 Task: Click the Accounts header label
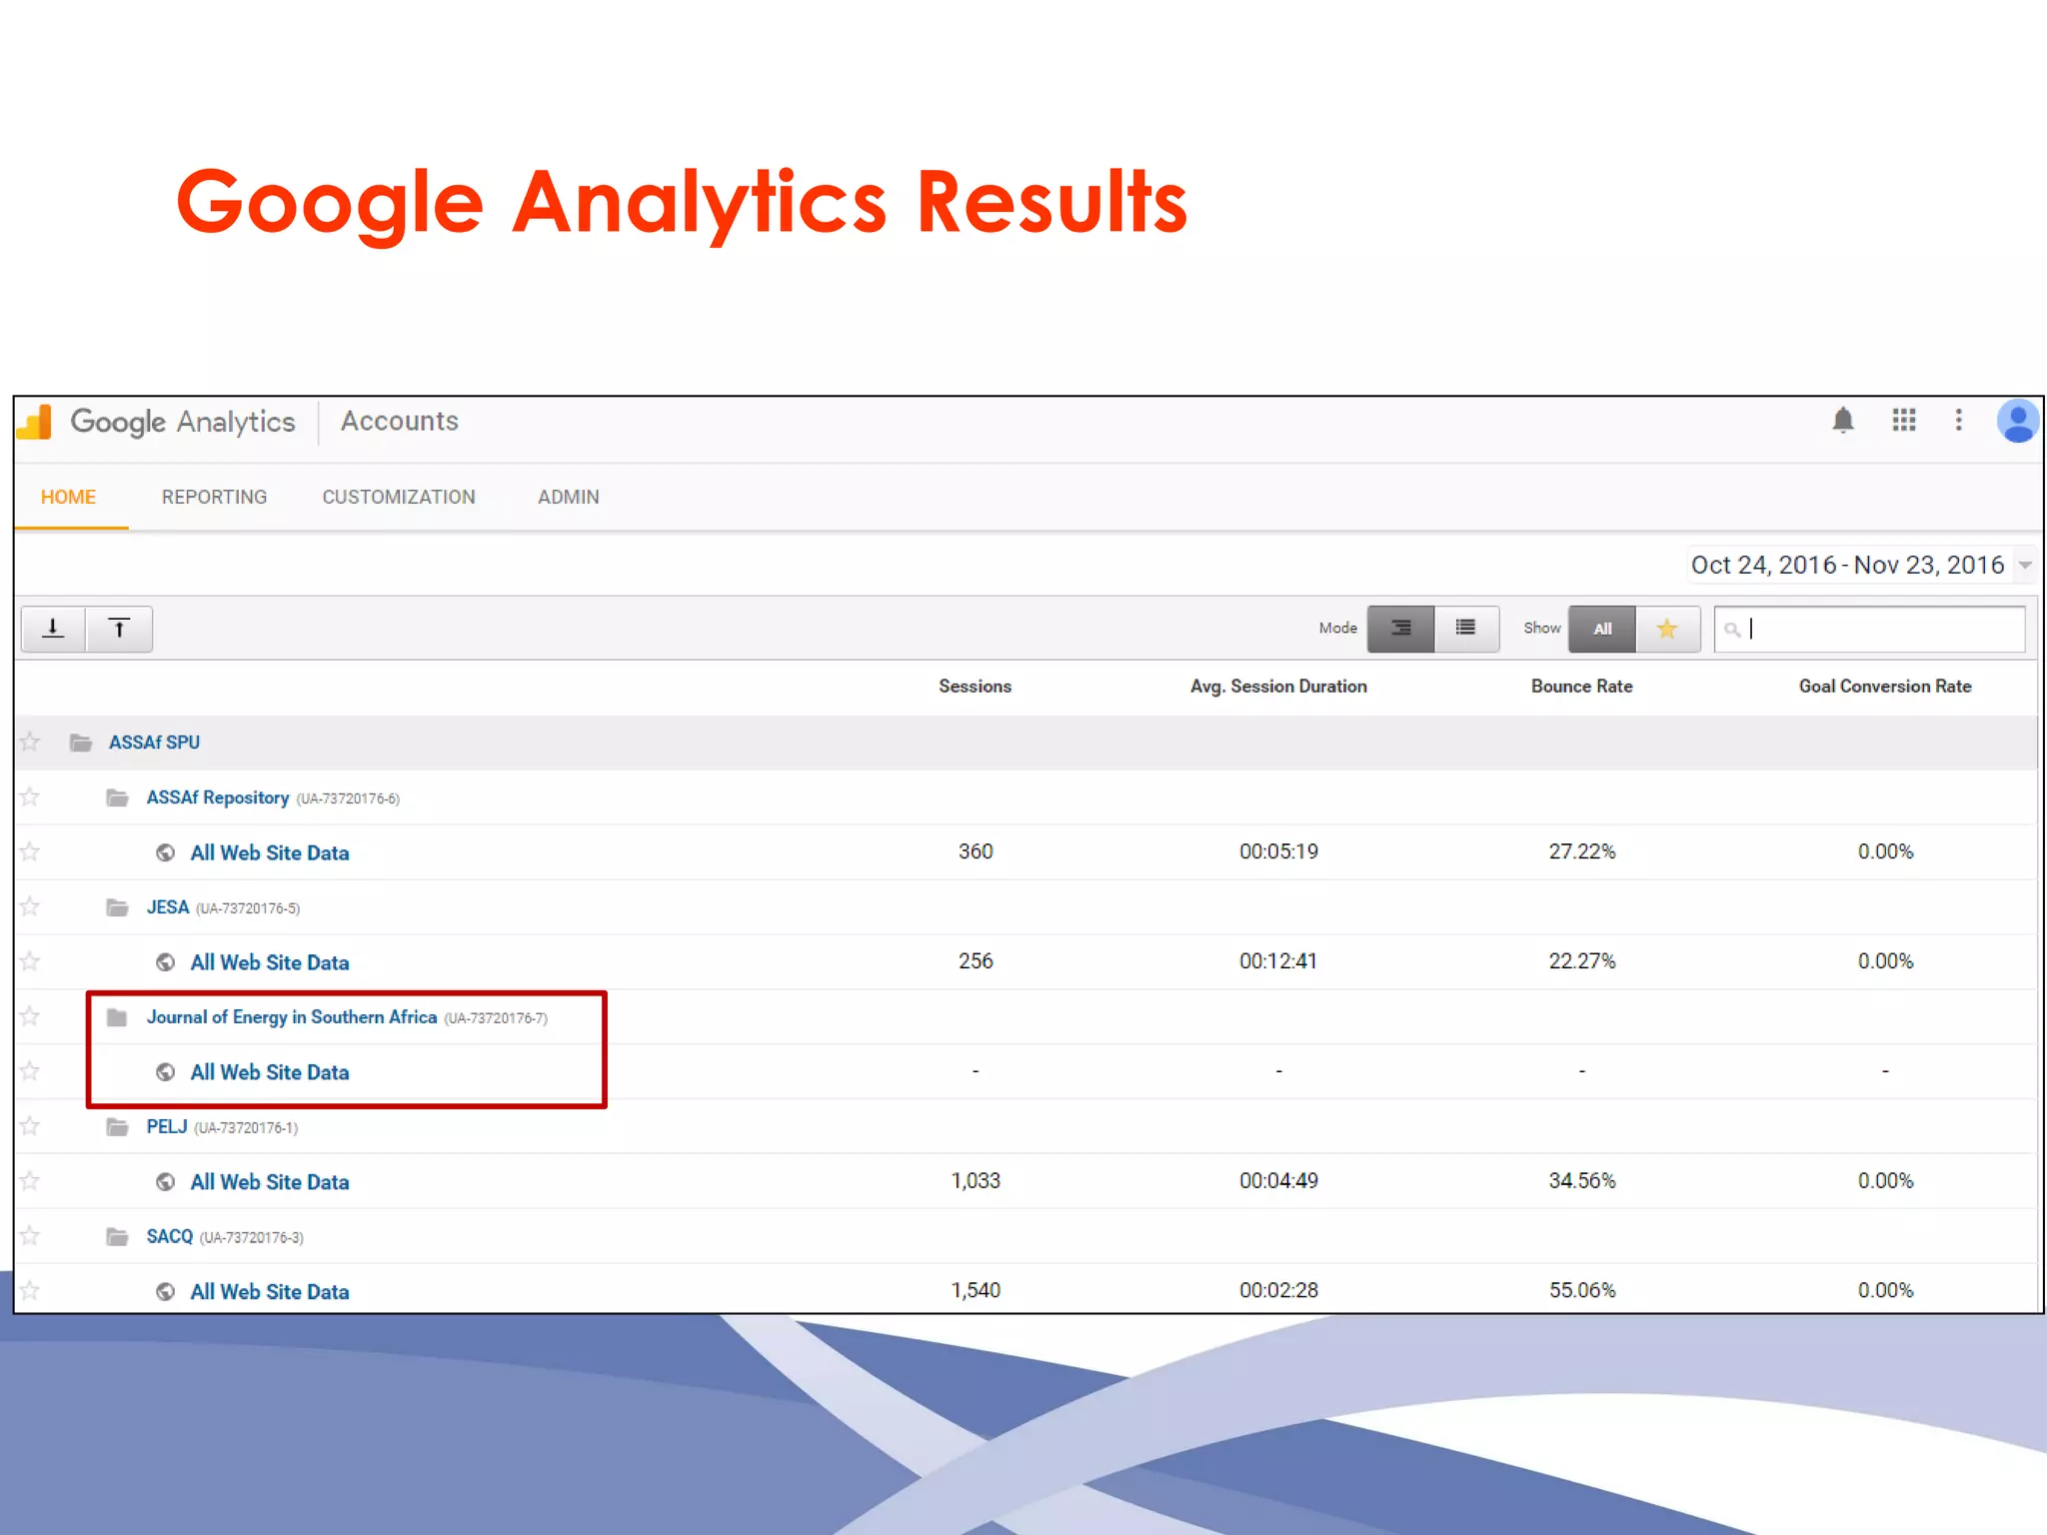pyautogui.click(x=400, y=421)
